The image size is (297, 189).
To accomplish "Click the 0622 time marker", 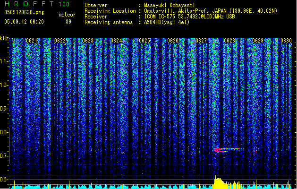I will 60,41.
